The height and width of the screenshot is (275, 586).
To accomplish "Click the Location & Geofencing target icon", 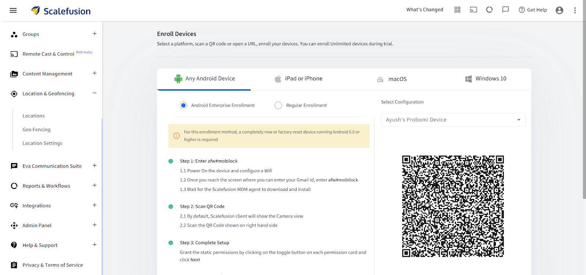I will click(14, 94).
